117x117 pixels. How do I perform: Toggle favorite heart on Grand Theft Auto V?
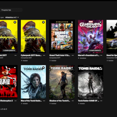pos(72,22)
